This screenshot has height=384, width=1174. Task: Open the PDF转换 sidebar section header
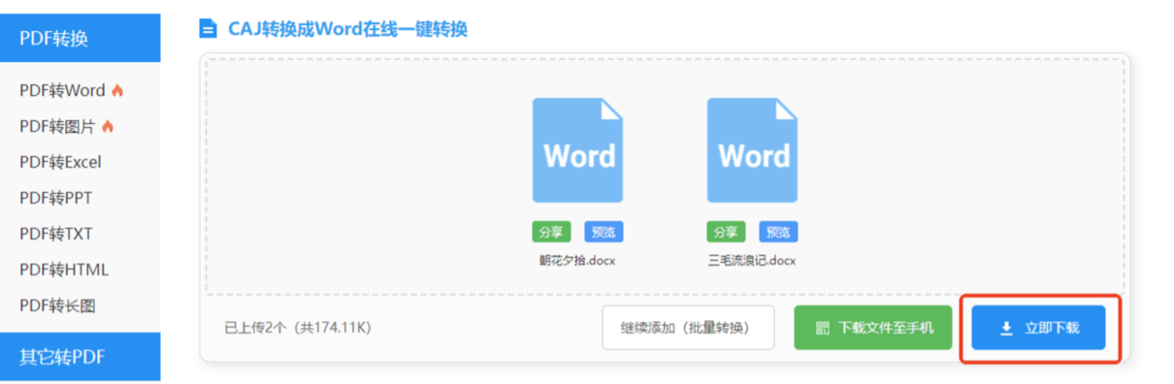pyautogui.click(x=81, y=38)
